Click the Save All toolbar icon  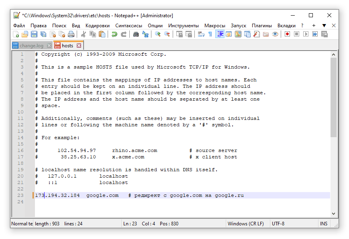click(43, 34)
